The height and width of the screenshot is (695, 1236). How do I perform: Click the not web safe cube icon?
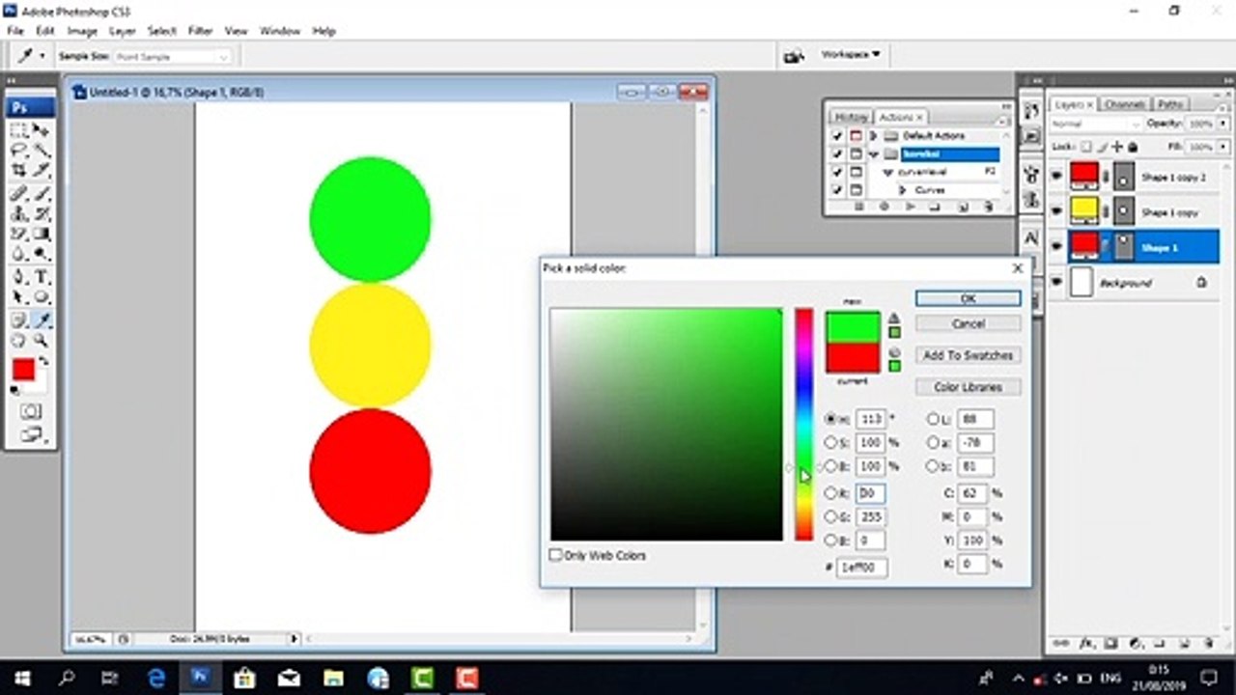tap(894, 352)
